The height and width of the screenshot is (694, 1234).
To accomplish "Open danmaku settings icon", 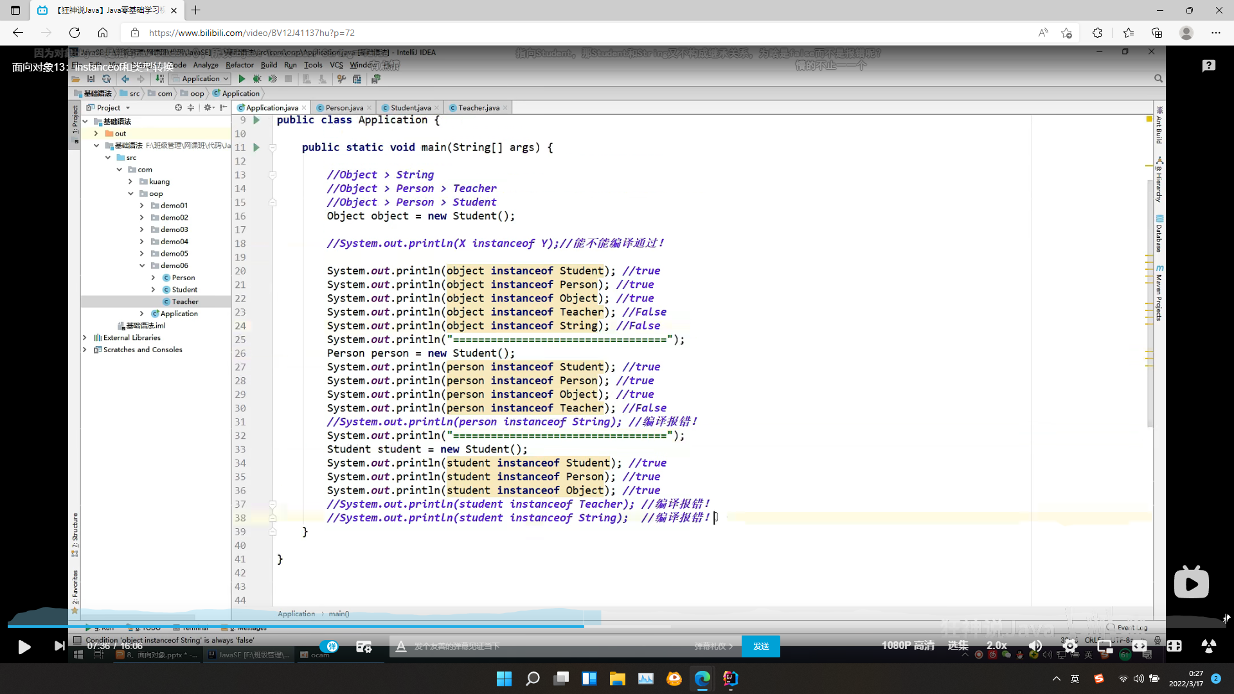I will 364,646.
